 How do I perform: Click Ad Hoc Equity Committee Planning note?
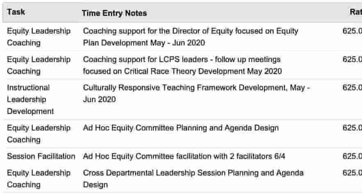tap(181, 128)
